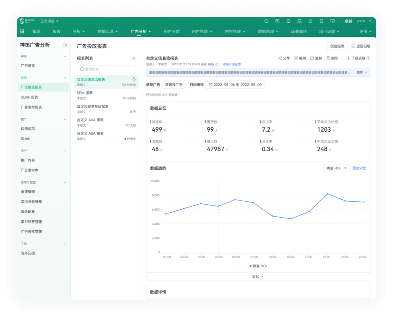Click the search icon in top header
The width and height of the screenshot is (393, 317).
pyautogui.click(x=266, y=21)
